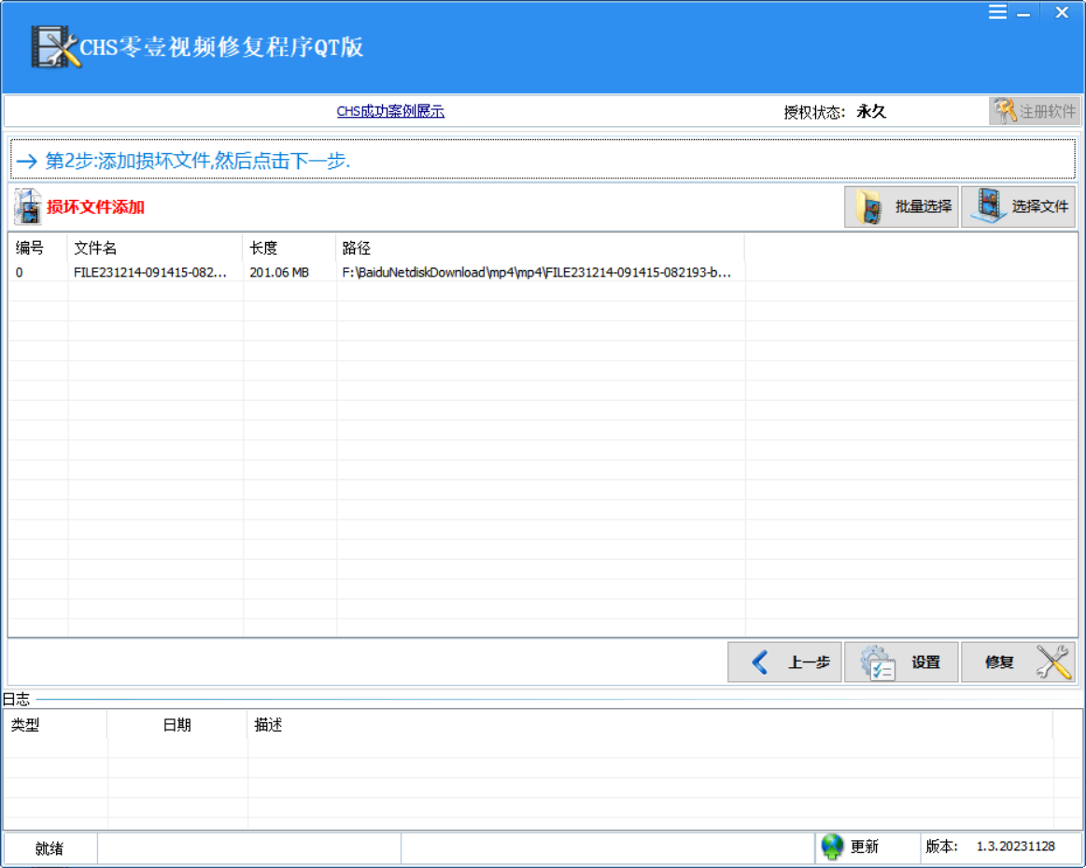Click the film-and-wrench app logo icon
This screenshot has width=1086, height=868.
pyautogui.click(x=55, y=47)
